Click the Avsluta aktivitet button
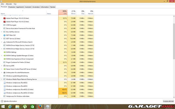 168,101
